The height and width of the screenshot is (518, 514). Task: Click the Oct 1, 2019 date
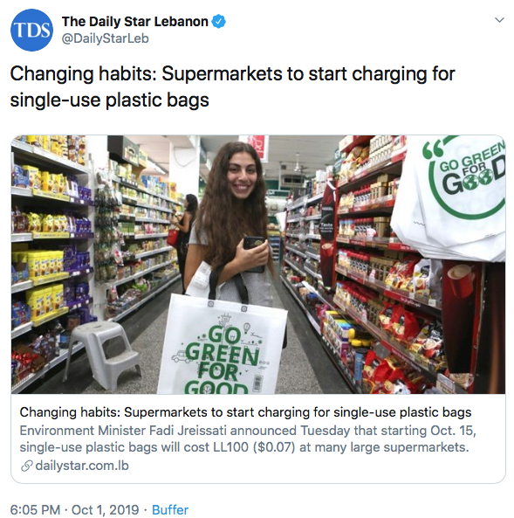click(105, 509)
